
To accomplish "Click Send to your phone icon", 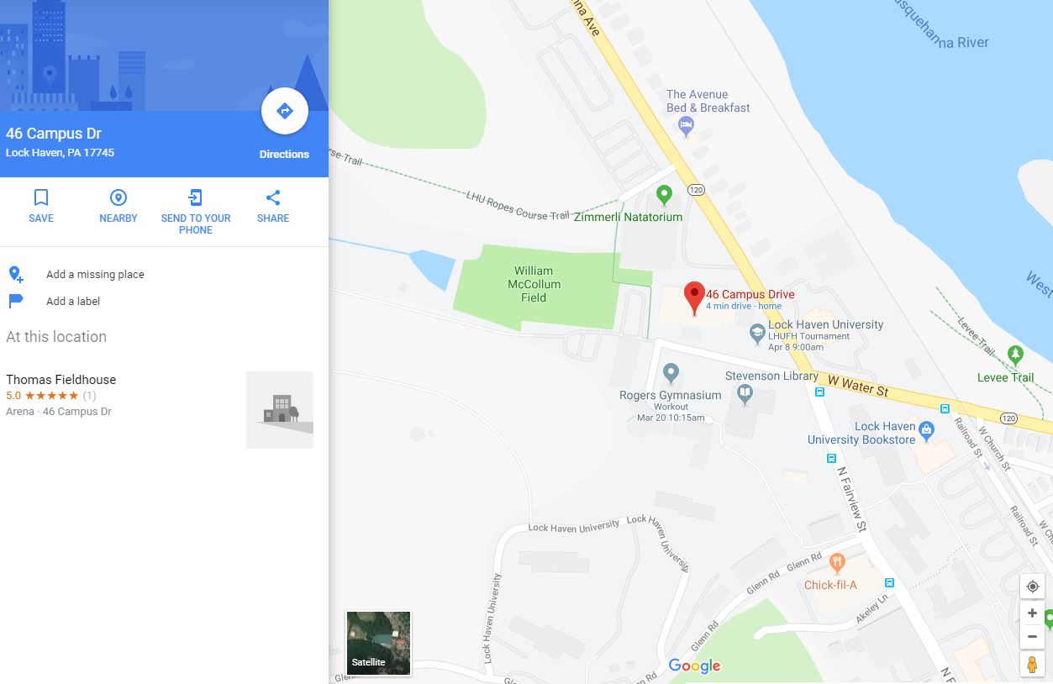I will click(195, 197).
